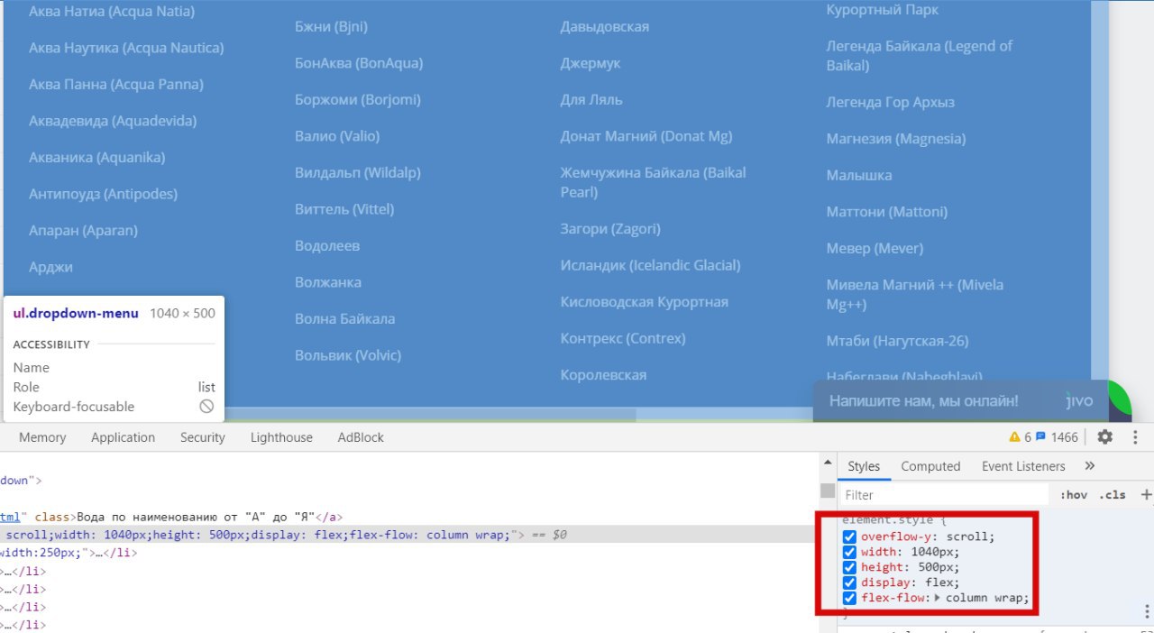
Task: Open the Контрекс (Contrex) link
Action: coord(623,338)
